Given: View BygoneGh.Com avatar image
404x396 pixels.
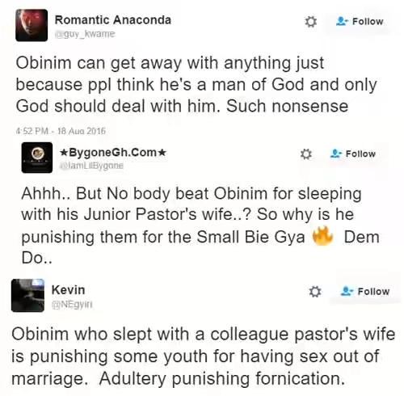Looking at the screenshot, I should pyautogui.click(x=37, y=158).
